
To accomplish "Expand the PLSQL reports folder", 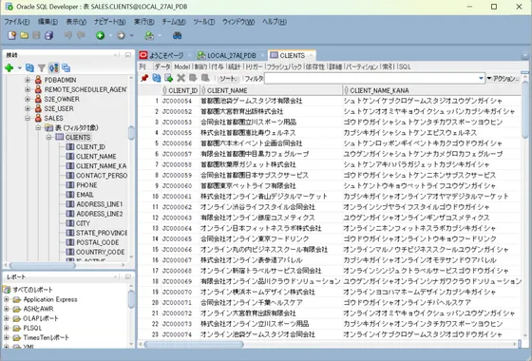I will [x=6, y=328].
